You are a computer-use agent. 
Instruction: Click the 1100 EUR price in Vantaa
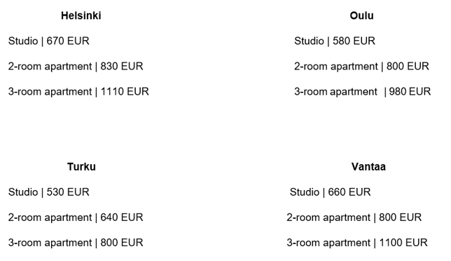[403, 243]
